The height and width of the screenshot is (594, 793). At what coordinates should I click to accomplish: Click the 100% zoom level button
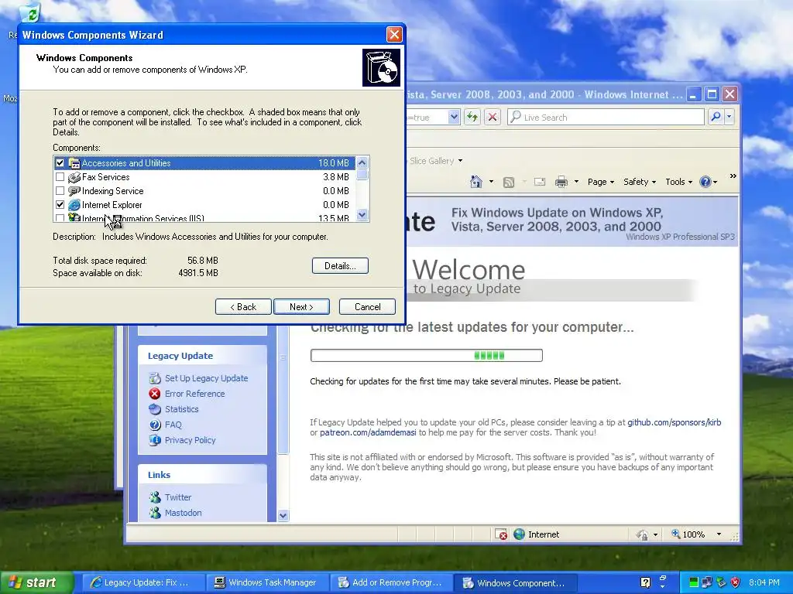688,534
